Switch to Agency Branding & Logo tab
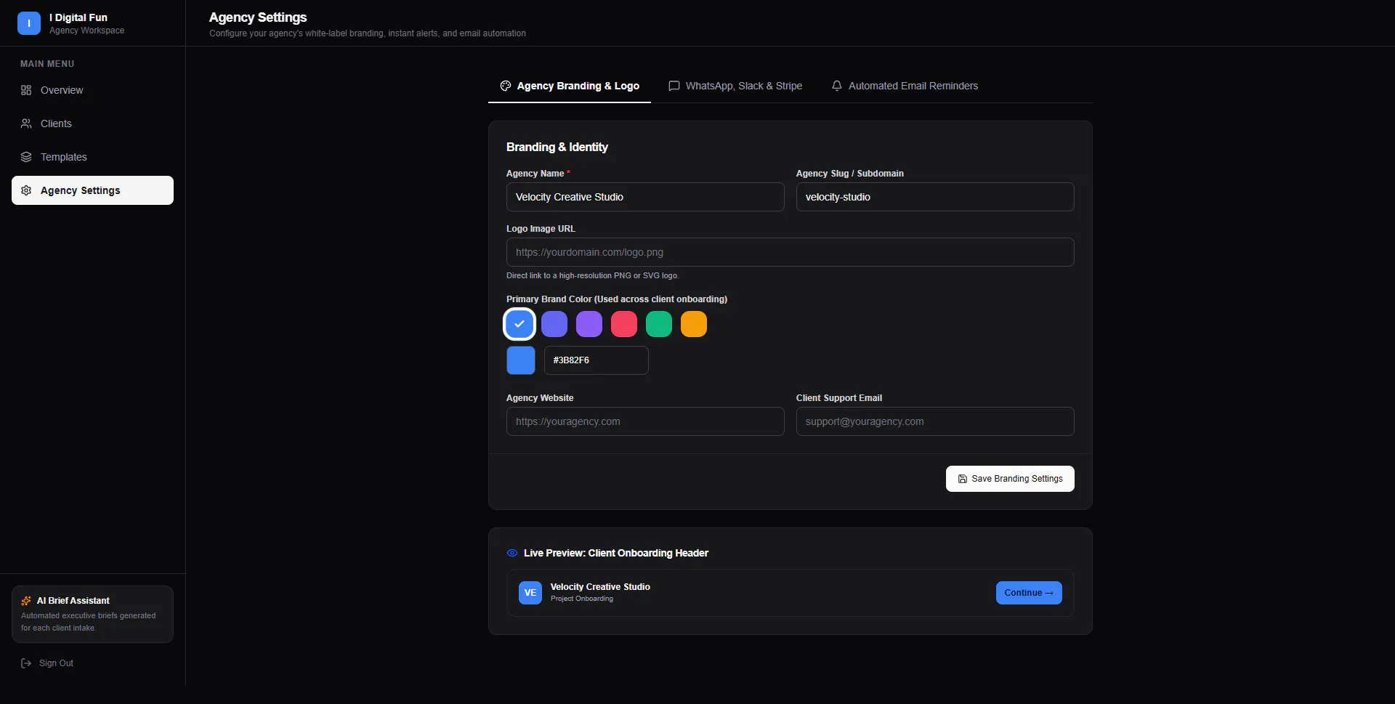 570,86
